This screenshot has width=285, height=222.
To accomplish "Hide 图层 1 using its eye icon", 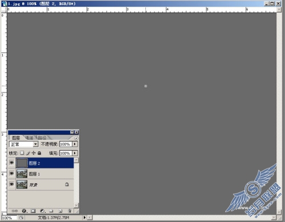I will tap(11, 173).
